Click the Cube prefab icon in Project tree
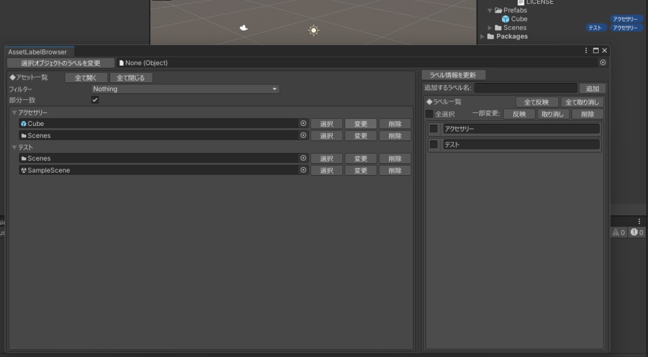Screen dimensions: 648x357 (x=505, y=19)
